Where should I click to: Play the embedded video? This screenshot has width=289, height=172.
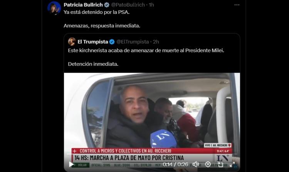71,164
